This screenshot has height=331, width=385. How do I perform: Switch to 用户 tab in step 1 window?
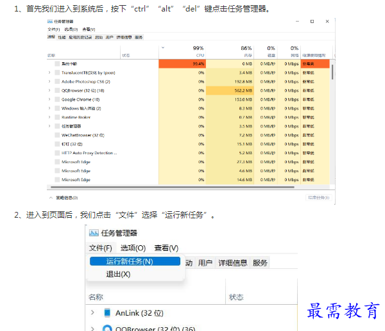(110, 37)
